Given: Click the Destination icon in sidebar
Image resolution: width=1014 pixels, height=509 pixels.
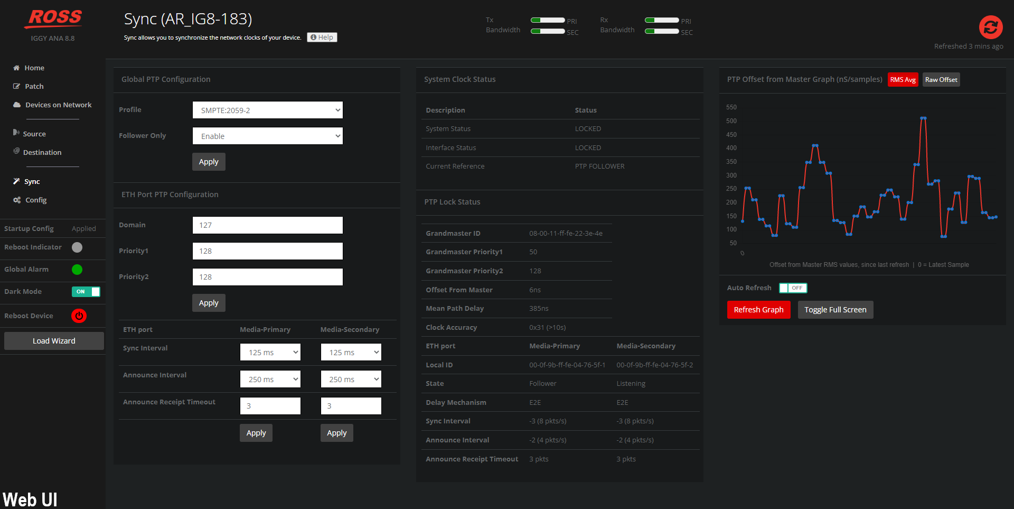Looking at the screenshot, I should (x=16, y=151).
